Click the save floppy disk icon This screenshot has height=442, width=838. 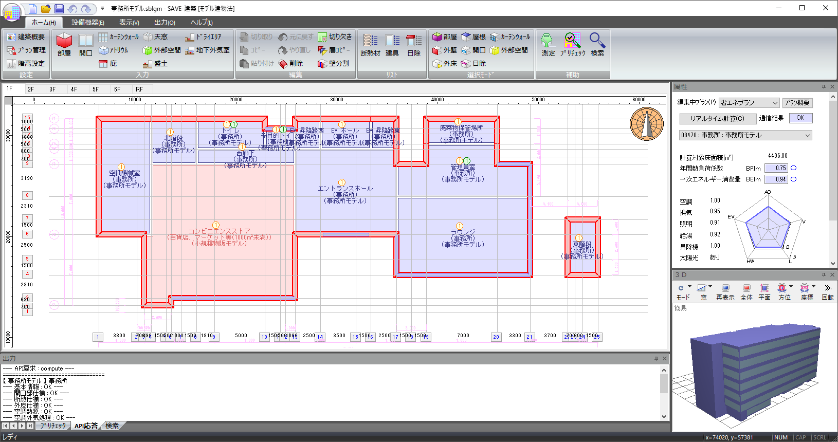point(59,9)
